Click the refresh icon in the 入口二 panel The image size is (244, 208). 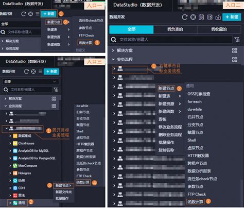click(185, 17)
